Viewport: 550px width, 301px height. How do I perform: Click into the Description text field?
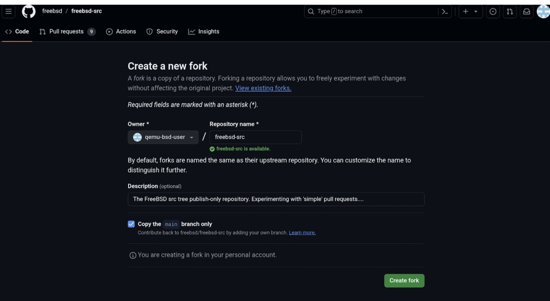pos(276,199)
